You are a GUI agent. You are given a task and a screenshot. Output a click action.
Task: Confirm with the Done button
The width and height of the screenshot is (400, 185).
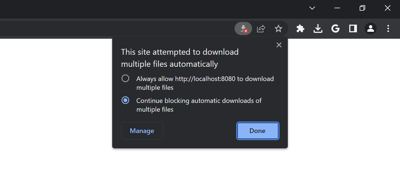point(257,131)
